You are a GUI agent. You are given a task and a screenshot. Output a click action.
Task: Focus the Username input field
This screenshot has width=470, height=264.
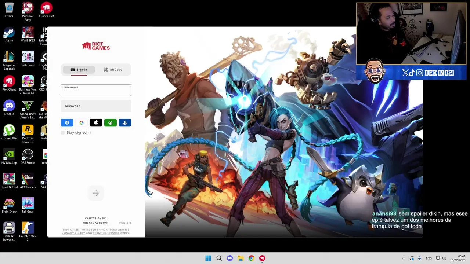(x=96, y=90)
